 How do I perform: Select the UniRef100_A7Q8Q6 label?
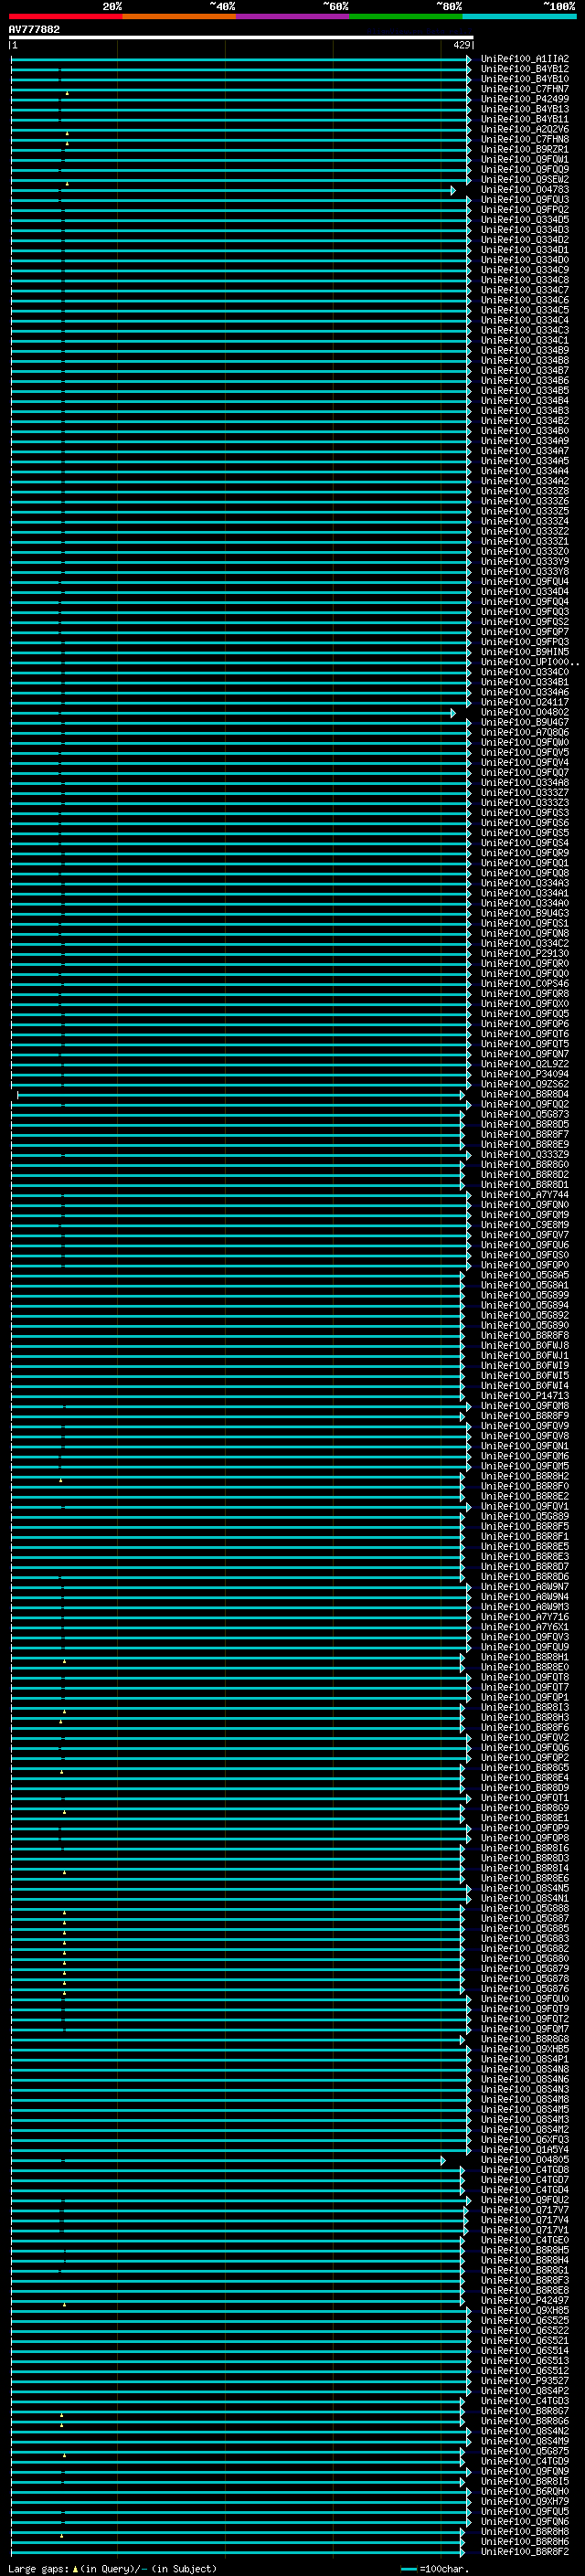pyautogui.click(x=525, y=733)
